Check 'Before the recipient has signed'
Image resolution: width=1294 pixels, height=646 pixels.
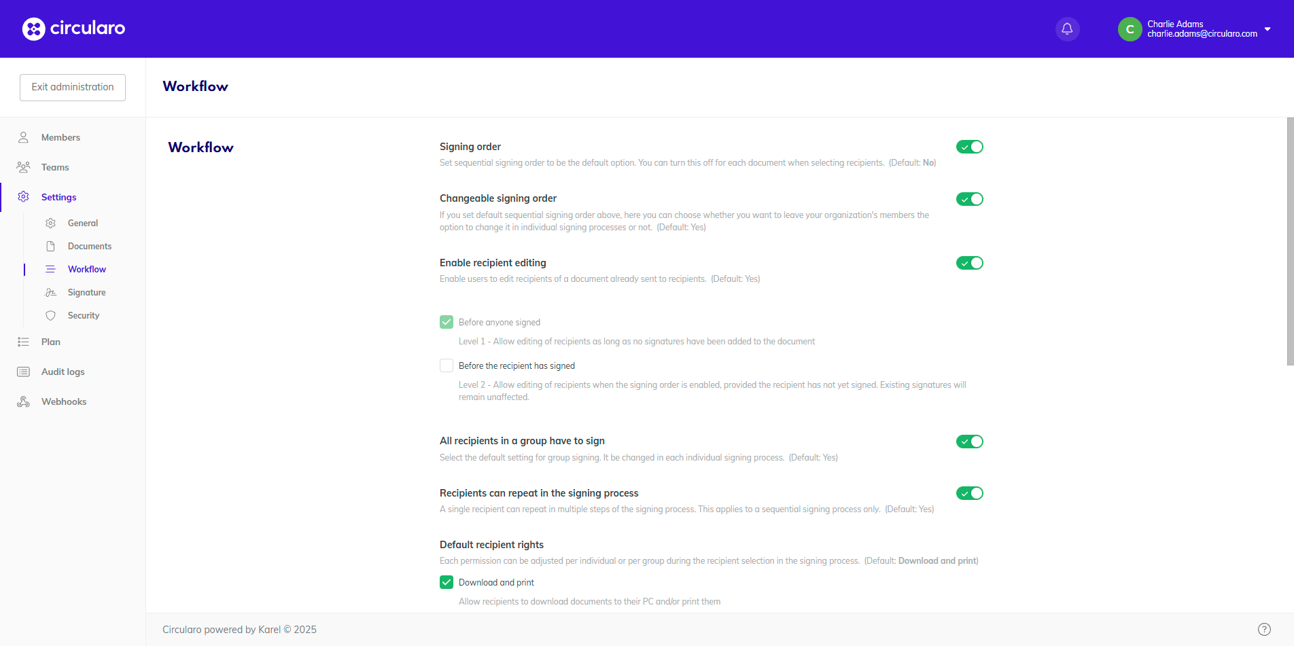click(x=447, y=365)
